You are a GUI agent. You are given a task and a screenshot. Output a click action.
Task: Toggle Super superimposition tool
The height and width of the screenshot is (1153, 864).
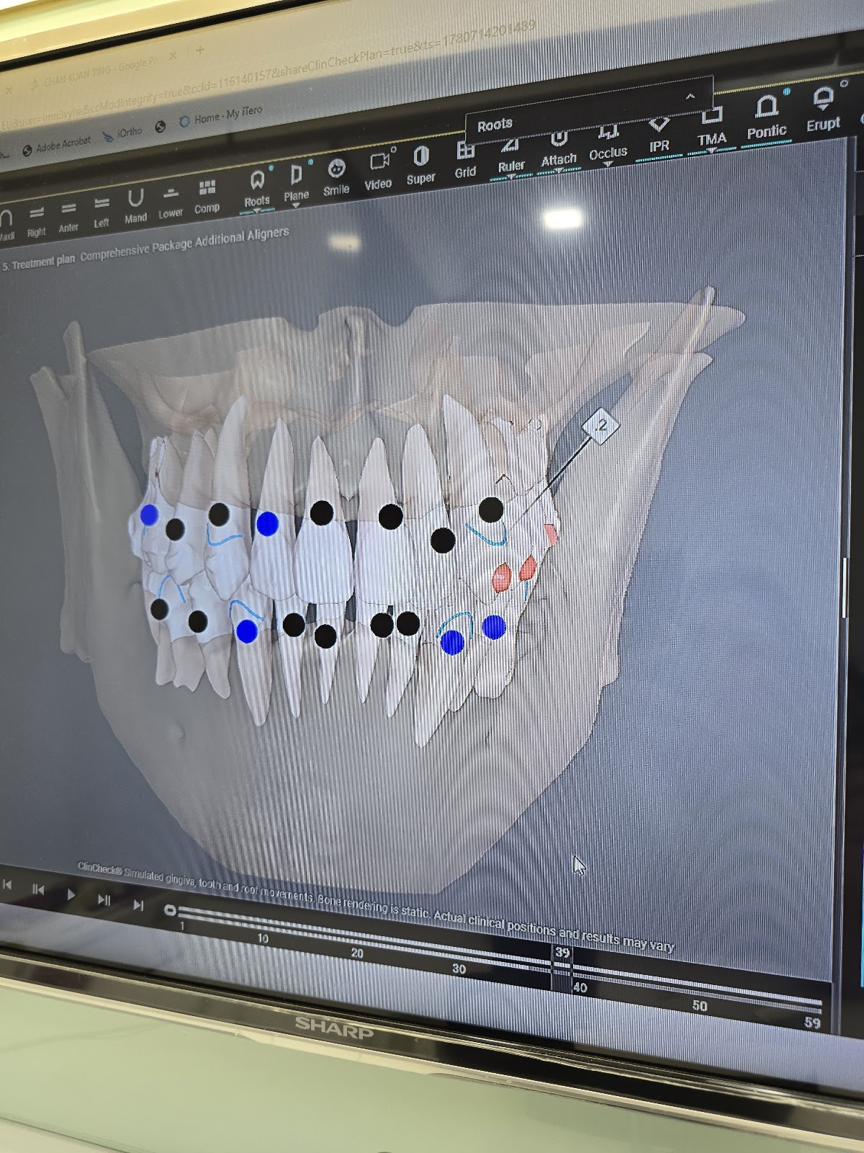(421, 165)
